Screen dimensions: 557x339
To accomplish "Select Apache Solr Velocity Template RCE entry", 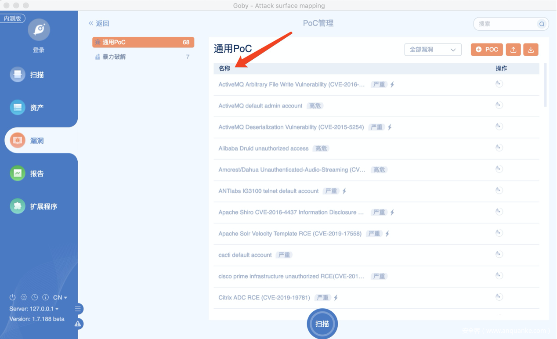I will pyautogui.click(x=290, y=234).
